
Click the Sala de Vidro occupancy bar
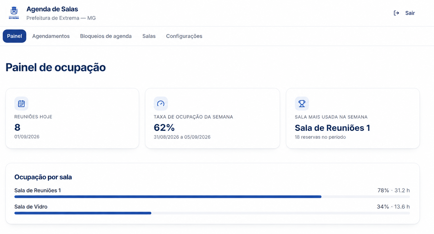(212, 213)
